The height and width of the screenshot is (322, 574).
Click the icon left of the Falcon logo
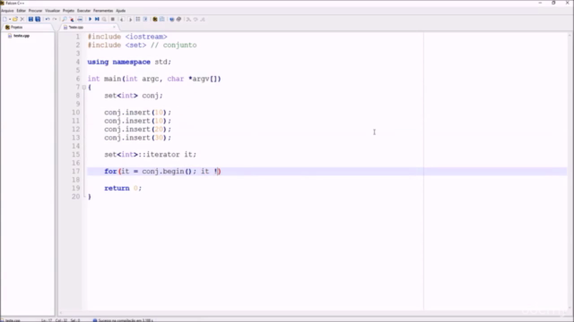pos(145,19)
